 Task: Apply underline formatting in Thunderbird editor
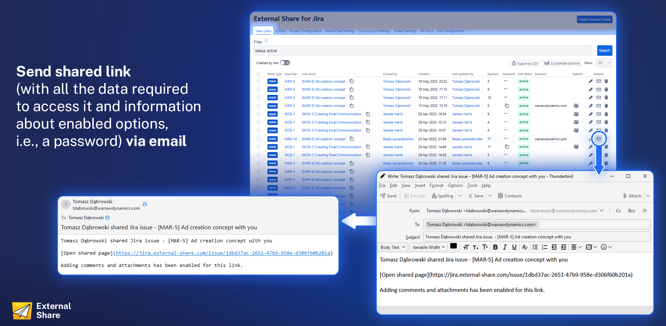pyautogui.click(x=514, y=247)
